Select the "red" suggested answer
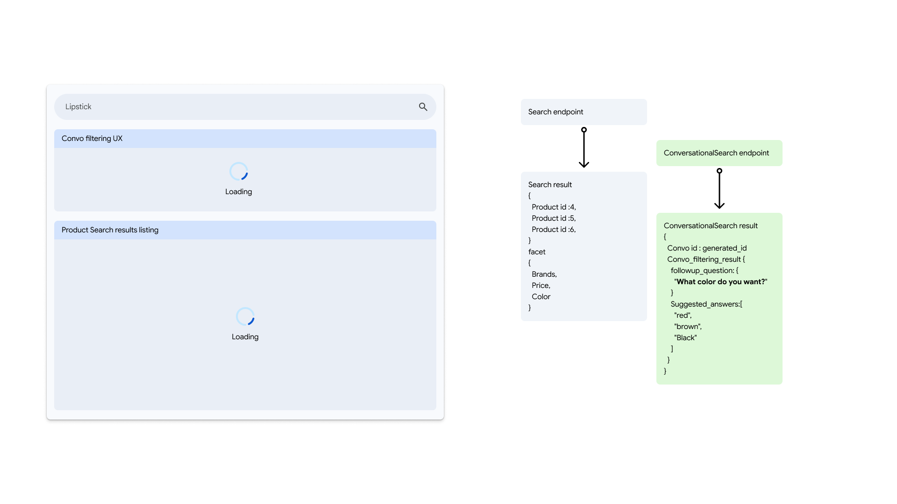897x504 pixels. [683, 315]
